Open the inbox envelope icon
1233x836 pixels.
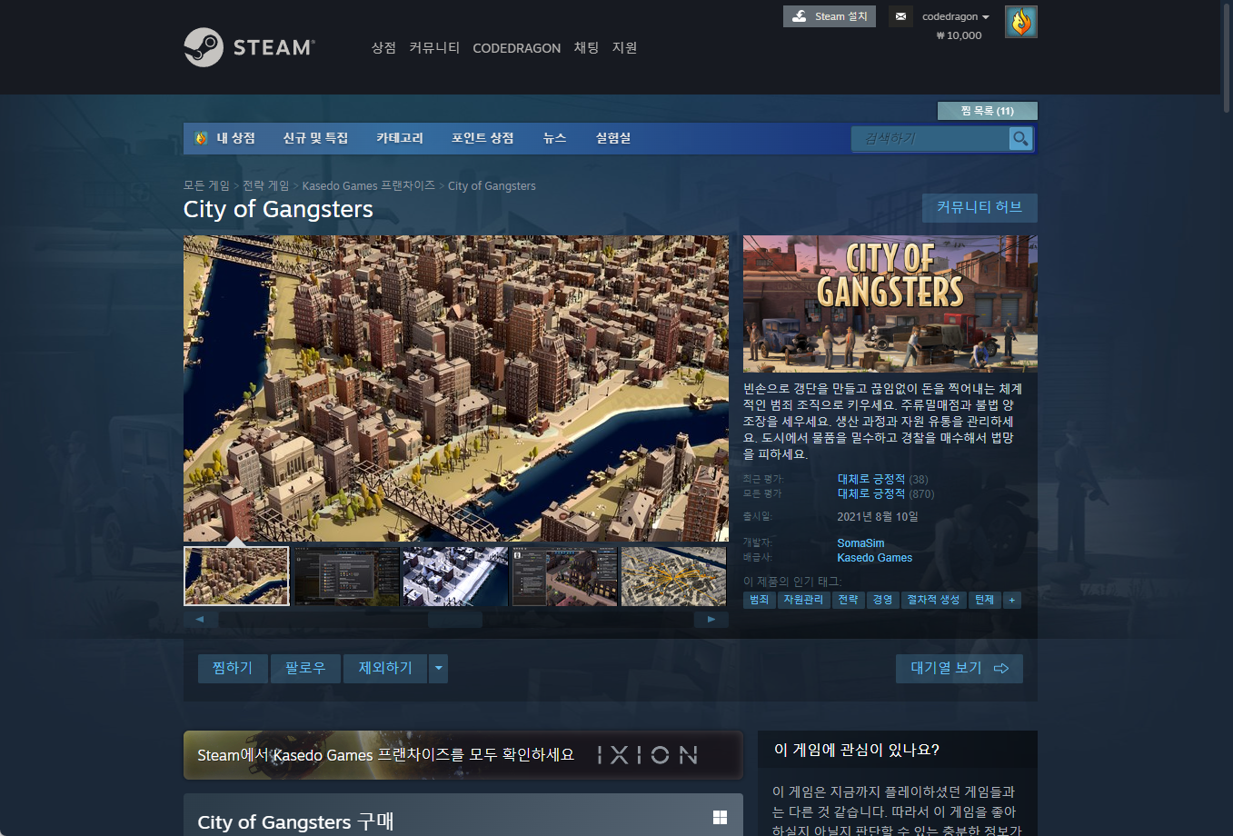[900, 16]
